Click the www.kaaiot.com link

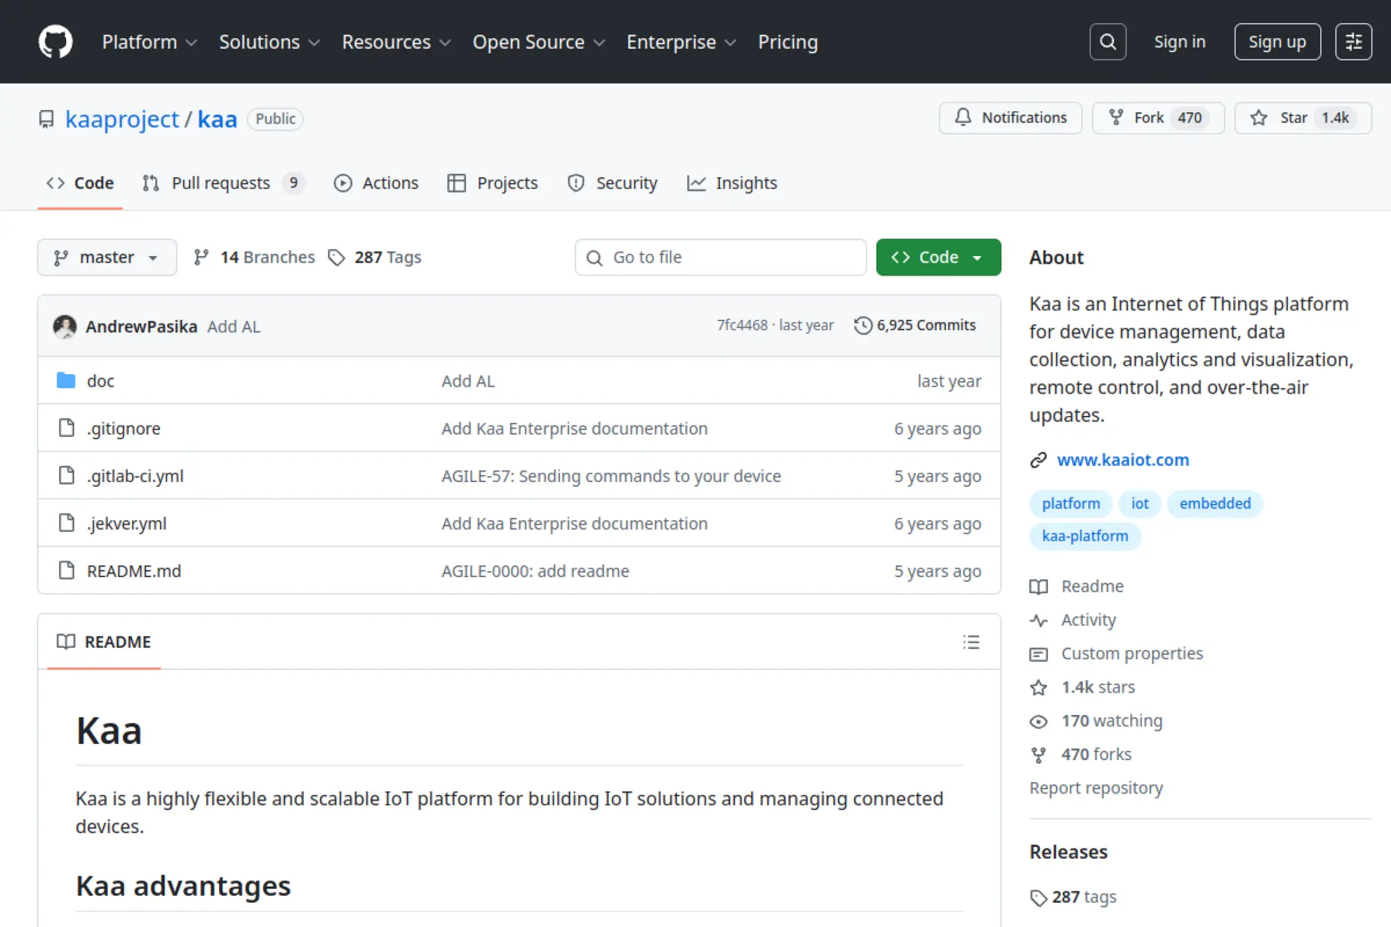point(1123,460)
